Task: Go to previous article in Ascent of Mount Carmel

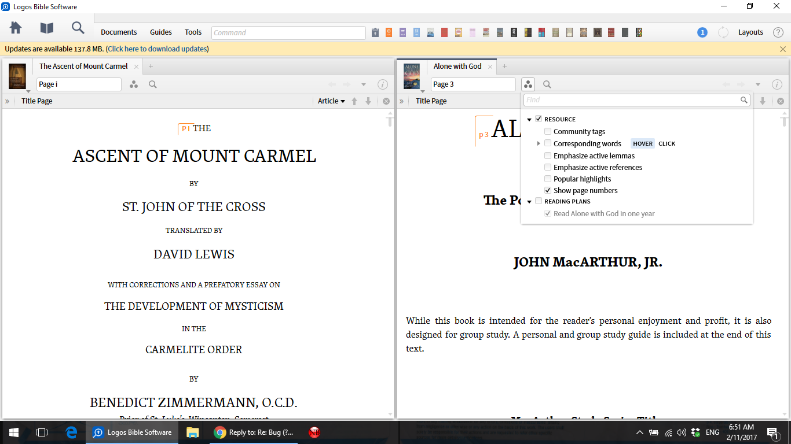Action: pos(354,101)
